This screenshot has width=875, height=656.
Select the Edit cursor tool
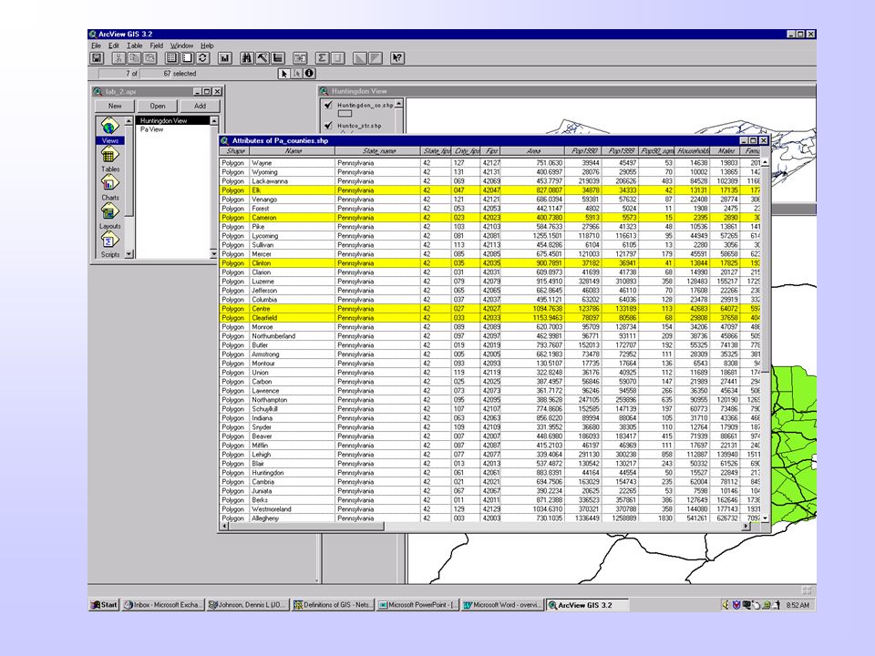tap(296, 74)
